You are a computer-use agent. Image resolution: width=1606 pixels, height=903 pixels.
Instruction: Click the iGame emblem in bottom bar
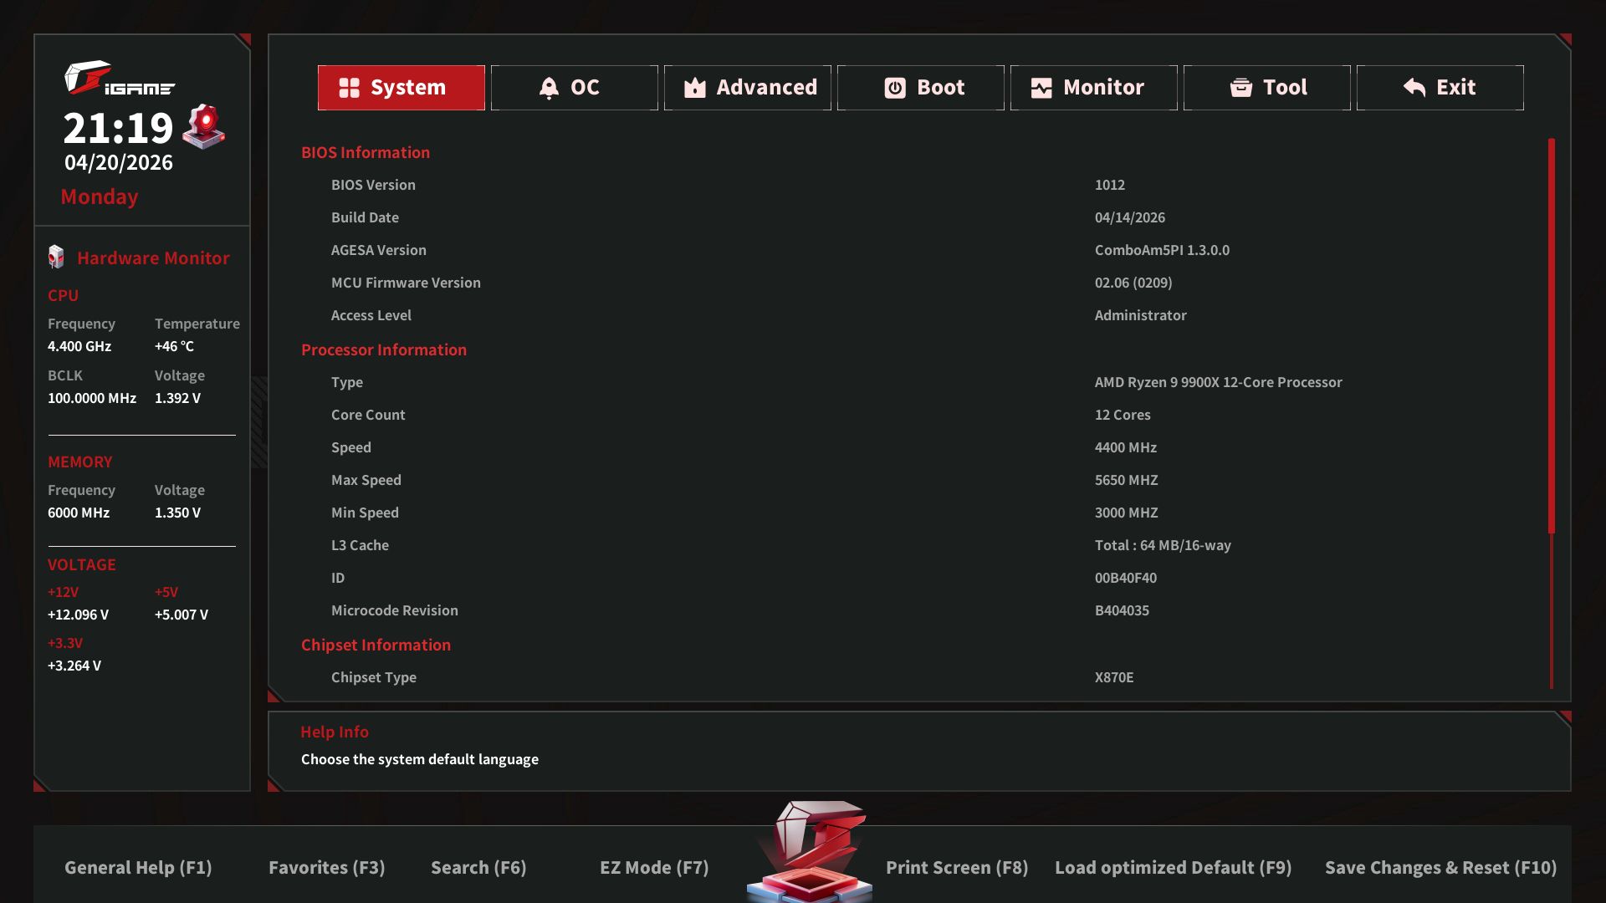click(810, 851)
